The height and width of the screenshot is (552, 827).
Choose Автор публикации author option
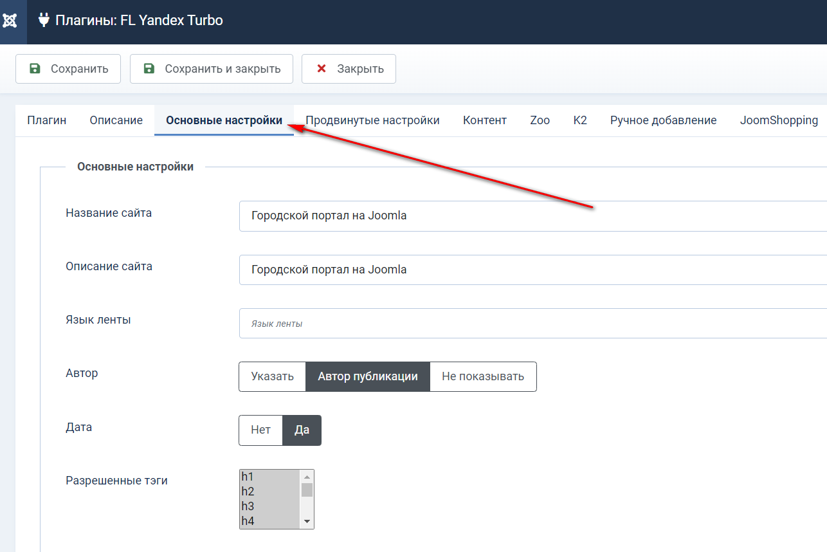[x=368, y=376]
